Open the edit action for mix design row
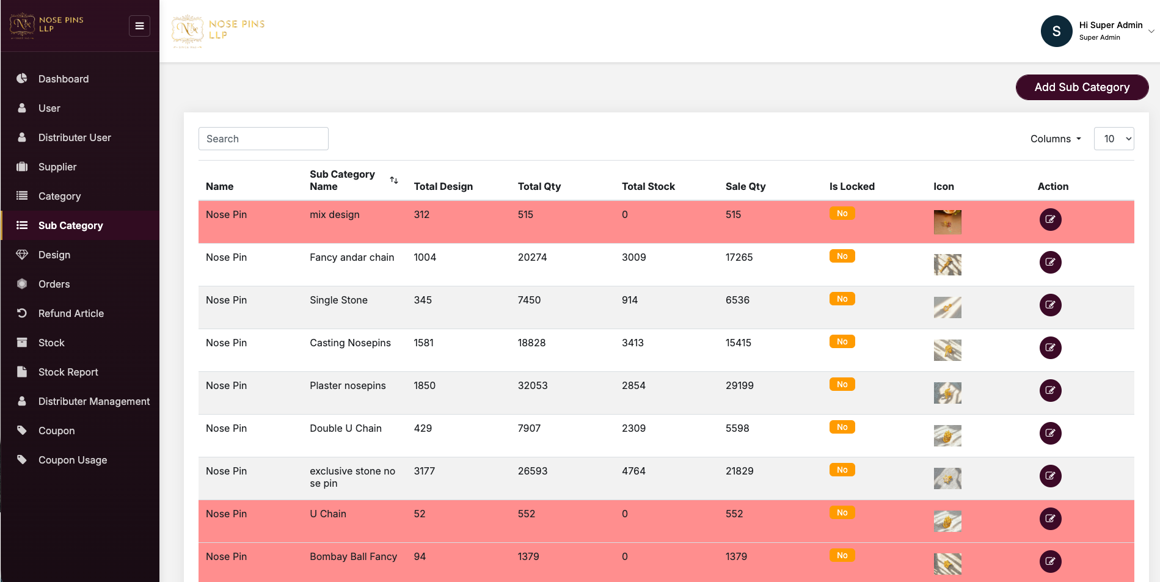Screen dimensions: 1160x582 pyautogui.click(x=1050, y=219)
